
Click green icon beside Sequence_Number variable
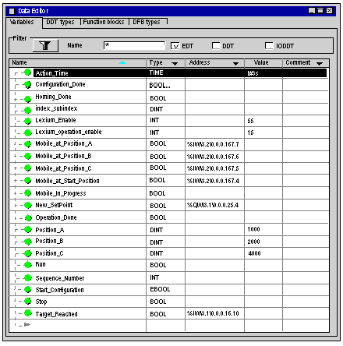27,278
